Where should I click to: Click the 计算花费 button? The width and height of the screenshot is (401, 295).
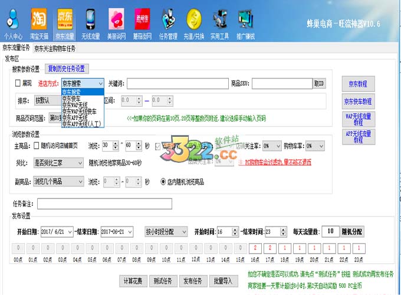click(133, 281)
